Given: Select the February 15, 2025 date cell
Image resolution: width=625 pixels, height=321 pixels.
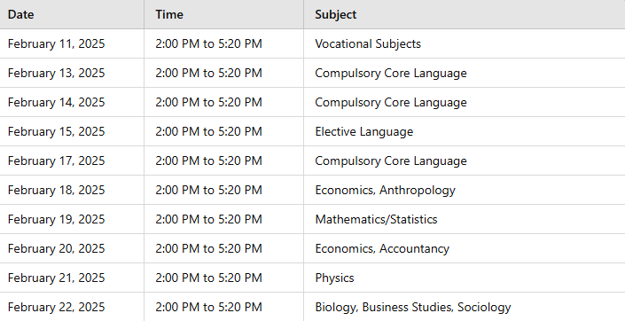Looking at the screenshot, I should coord(72,131).
